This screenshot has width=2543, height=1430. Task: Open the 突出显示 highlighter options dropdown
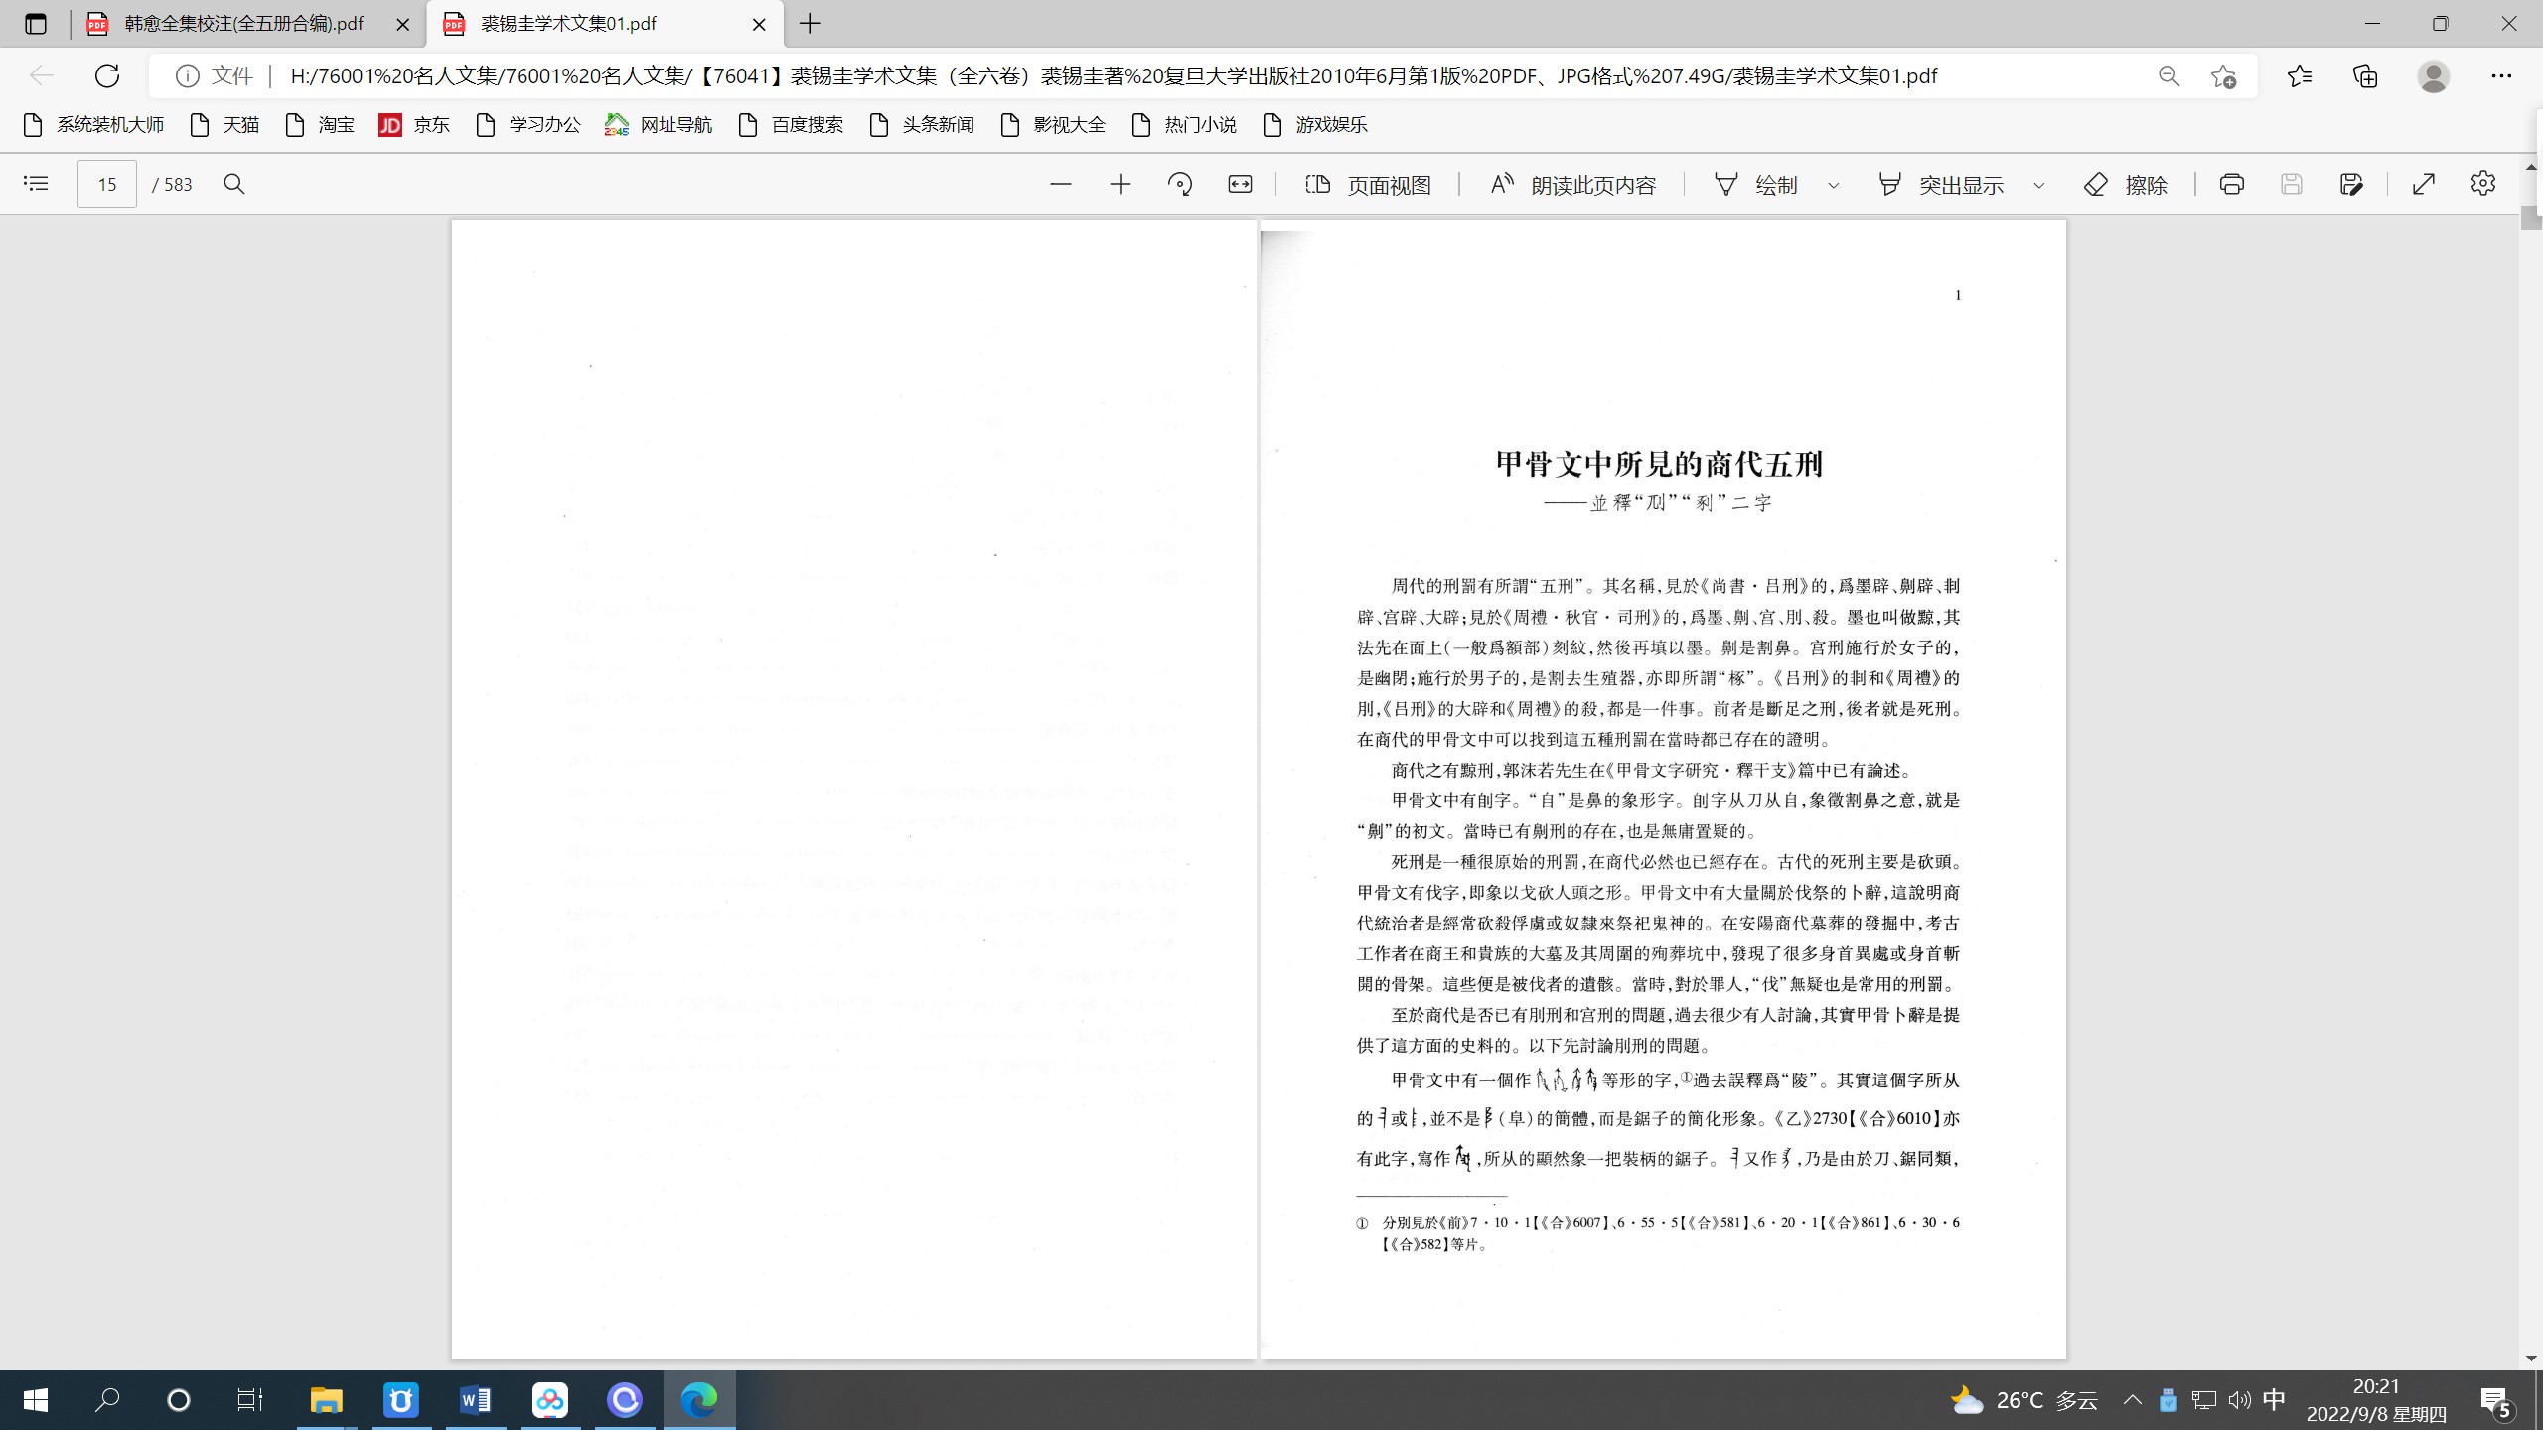point(2038,184)
